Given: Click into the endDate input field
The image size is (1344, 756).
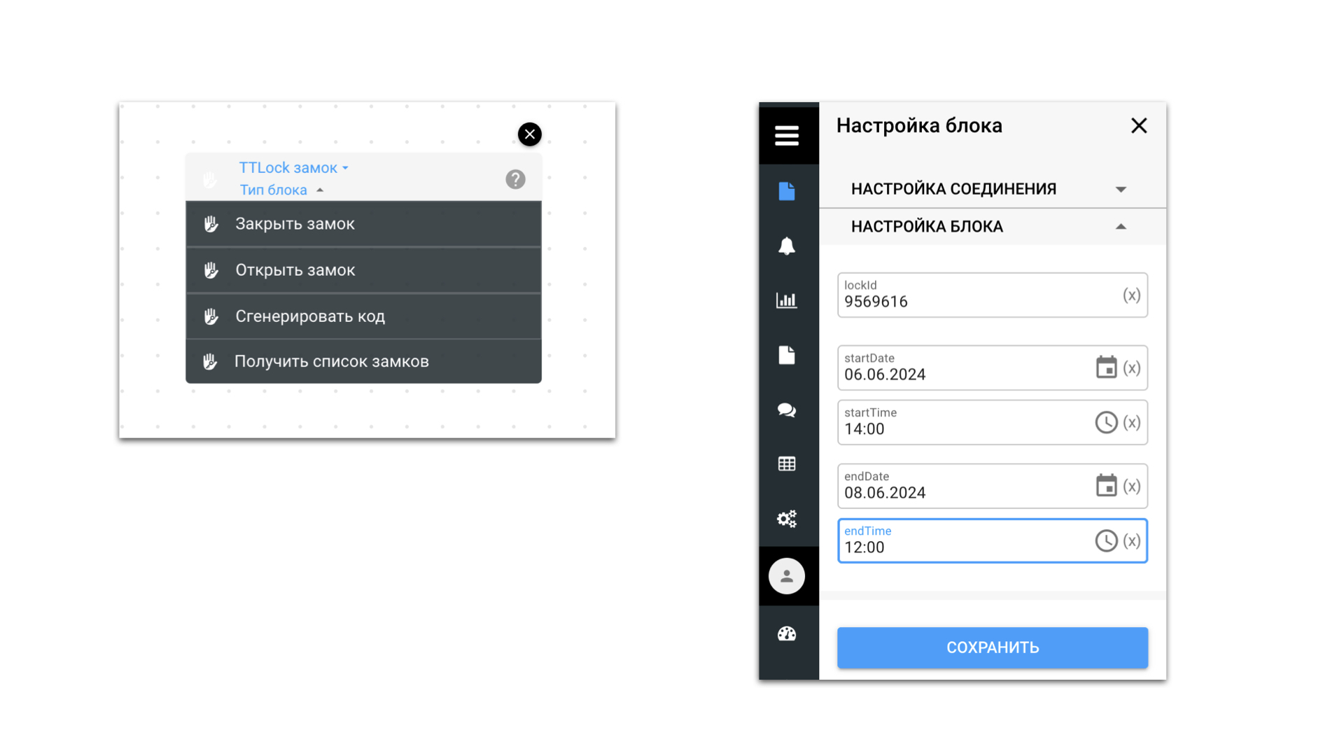Looking at the screenshot, I should tap(966, 486).
